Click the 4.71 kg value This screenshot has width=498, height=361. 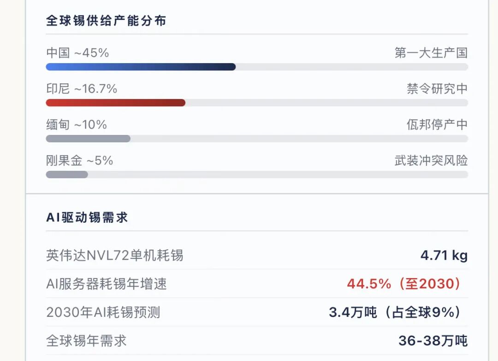click(x=444, y=255)
